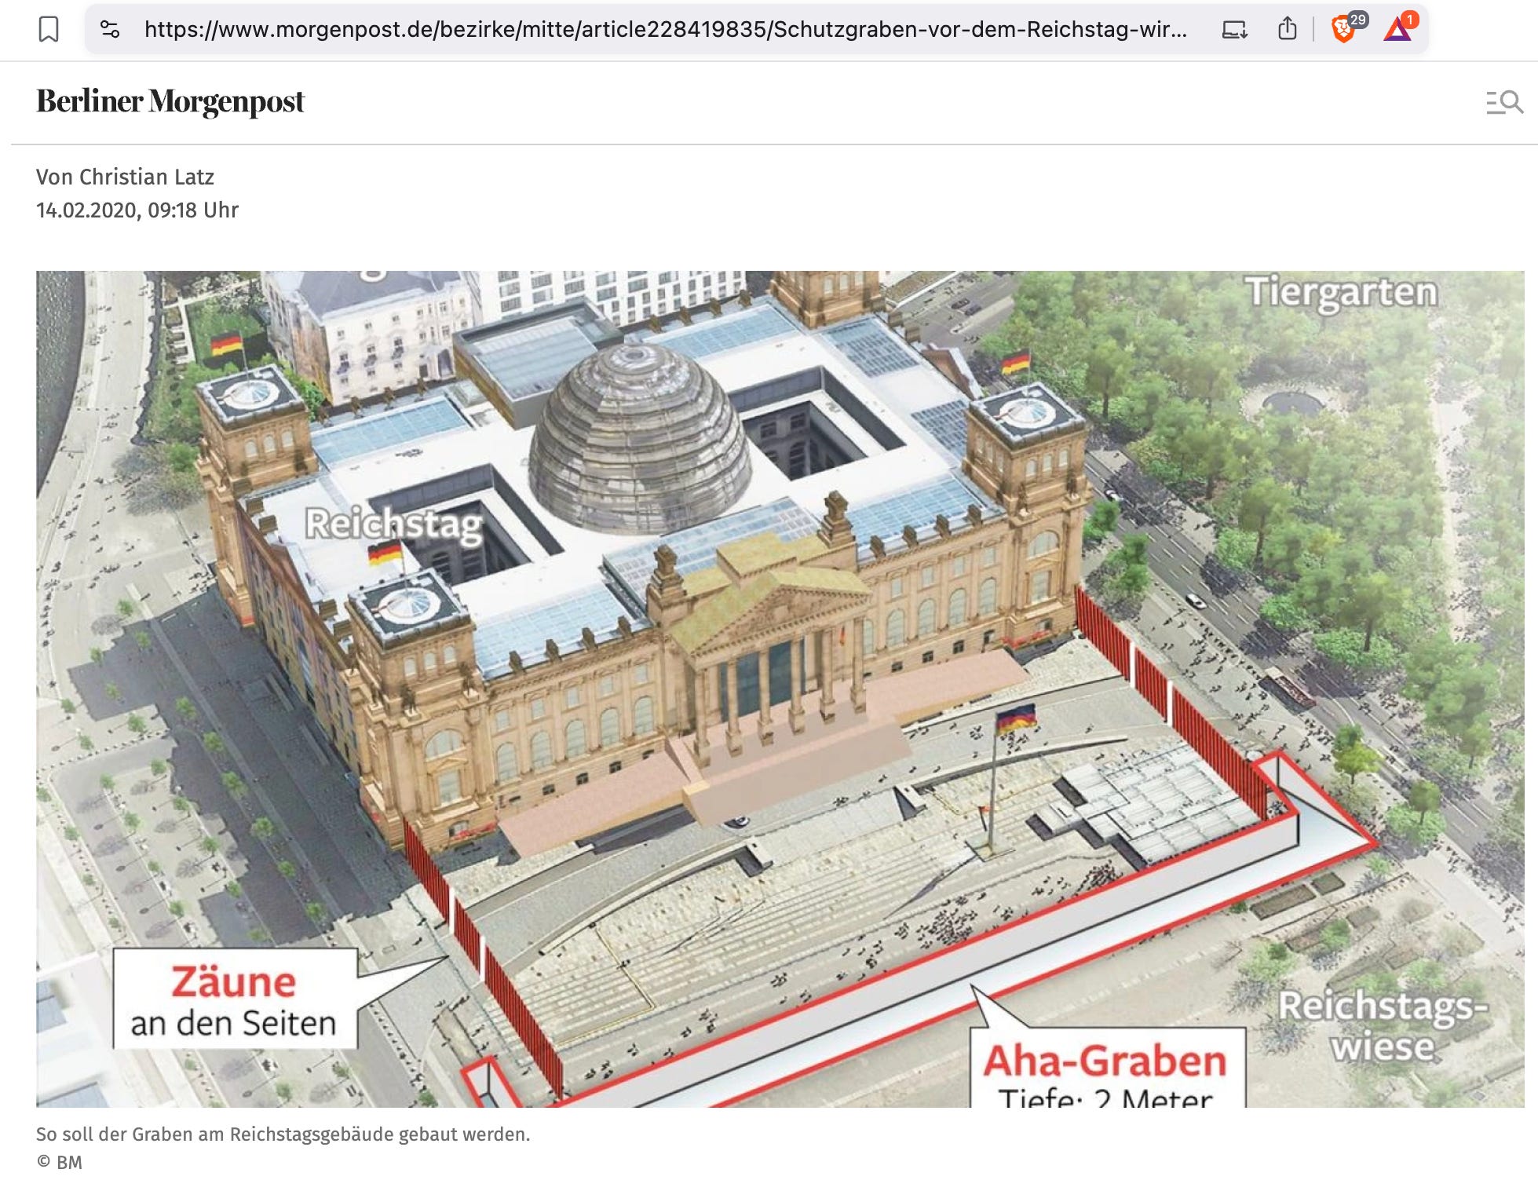Click the © BM copyright credit
Image resolution: width=1538 pixels, height=1191 pixels.
59,1163
